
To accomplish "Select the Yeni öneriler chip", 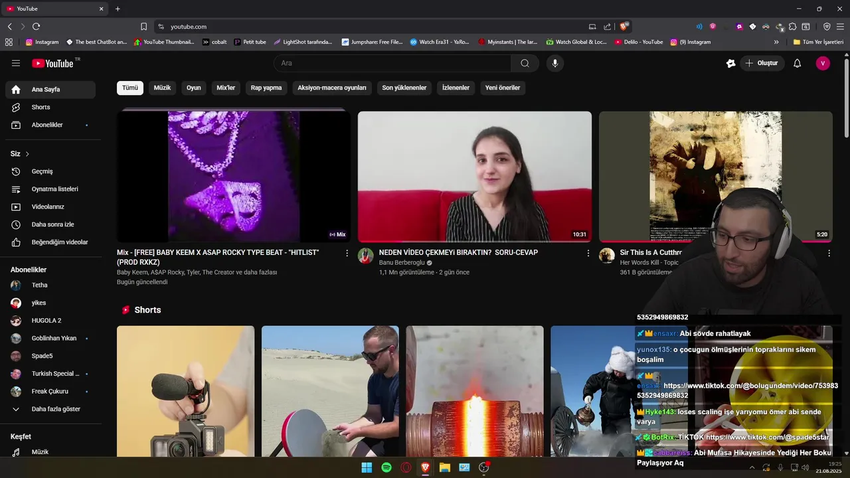I will (503, 88).
